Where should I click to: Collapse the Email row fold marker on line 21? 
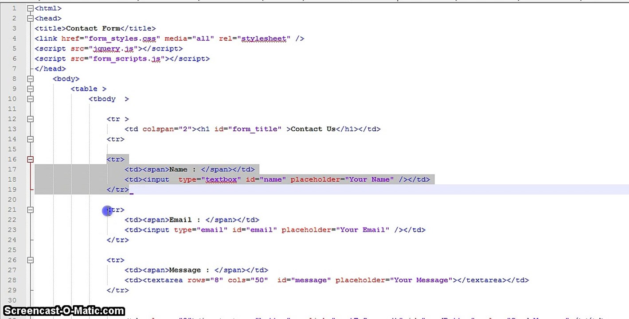(x=30, y=210)
